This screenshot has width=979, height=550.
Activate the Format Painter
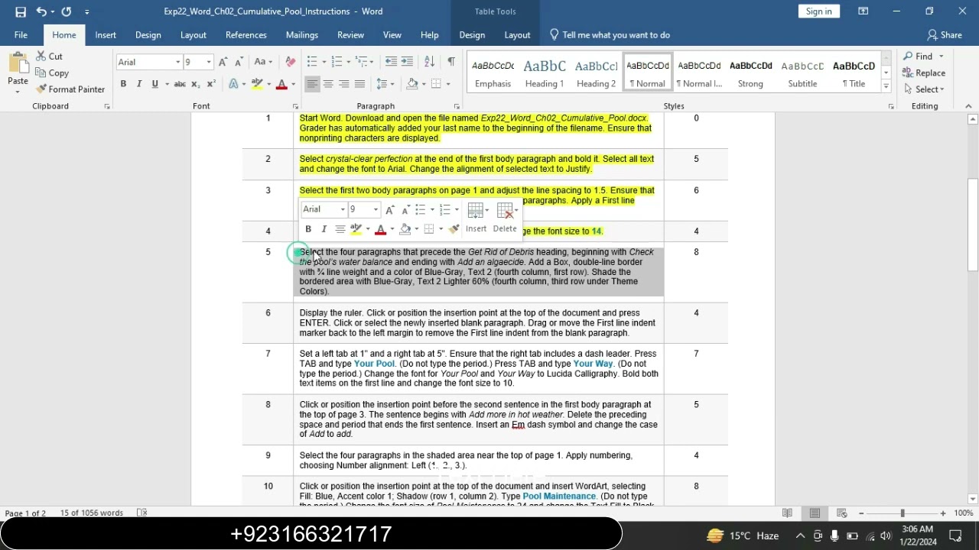click(x=70, y=89)
